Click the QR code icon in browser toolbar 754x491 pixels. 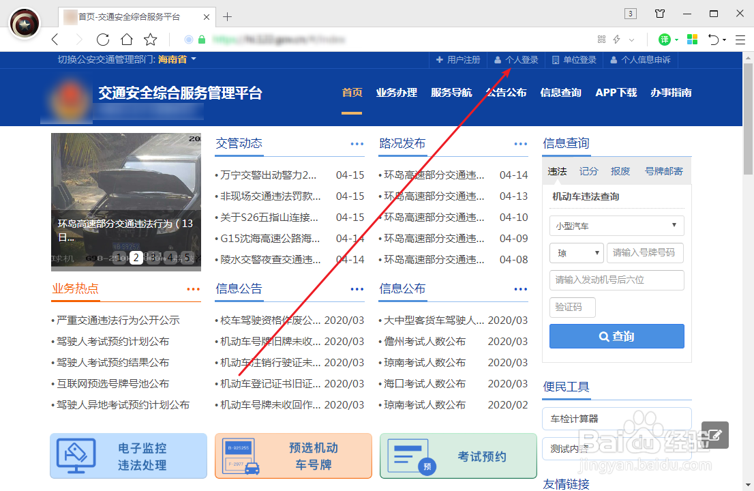tap(601, 39)
